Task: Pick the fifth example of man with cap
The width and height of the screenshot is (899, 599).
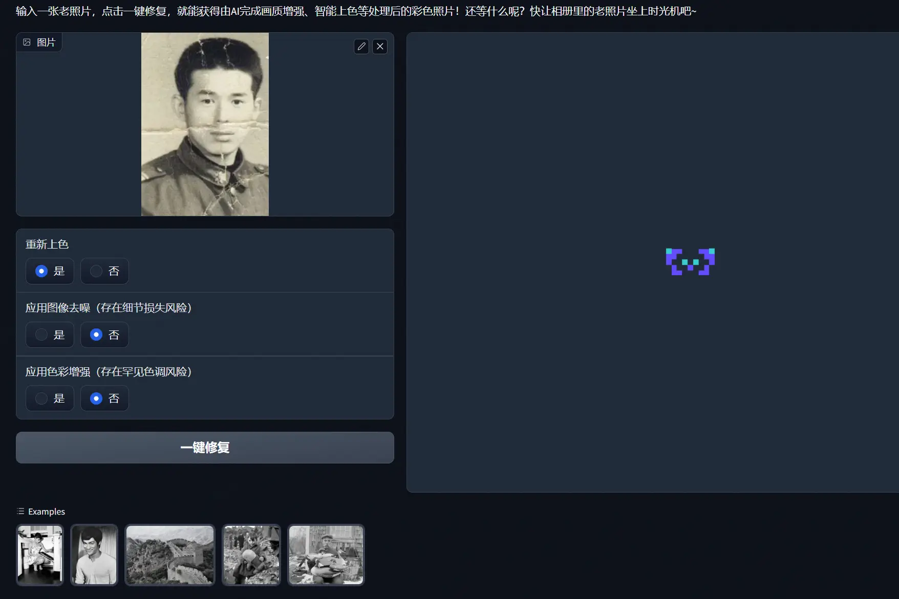Action: tap(326, 555)
